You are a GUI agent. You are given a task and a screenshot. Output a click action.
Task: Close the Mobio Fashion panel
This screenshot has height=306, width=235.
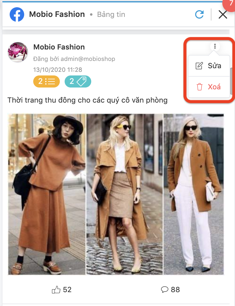pos(223,15)
